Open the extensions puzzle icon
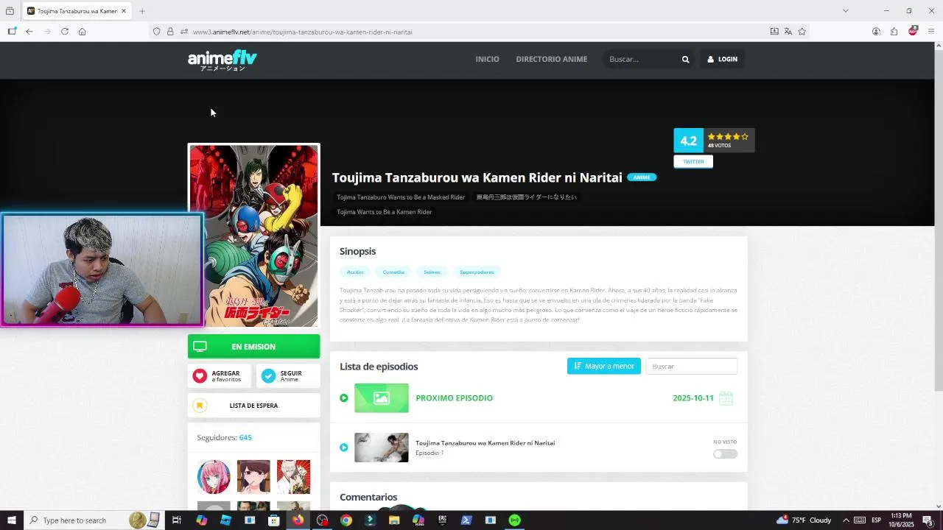Image resolution: width=943 pixels, height=530 pixels. tap(894, 32)
